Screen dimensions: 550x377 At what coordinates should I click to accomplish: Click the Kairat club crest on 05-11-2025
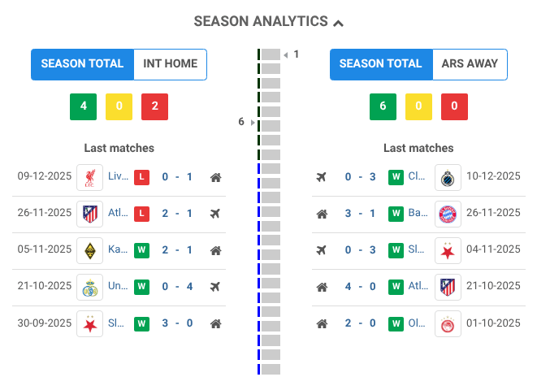tap(89, 250)
